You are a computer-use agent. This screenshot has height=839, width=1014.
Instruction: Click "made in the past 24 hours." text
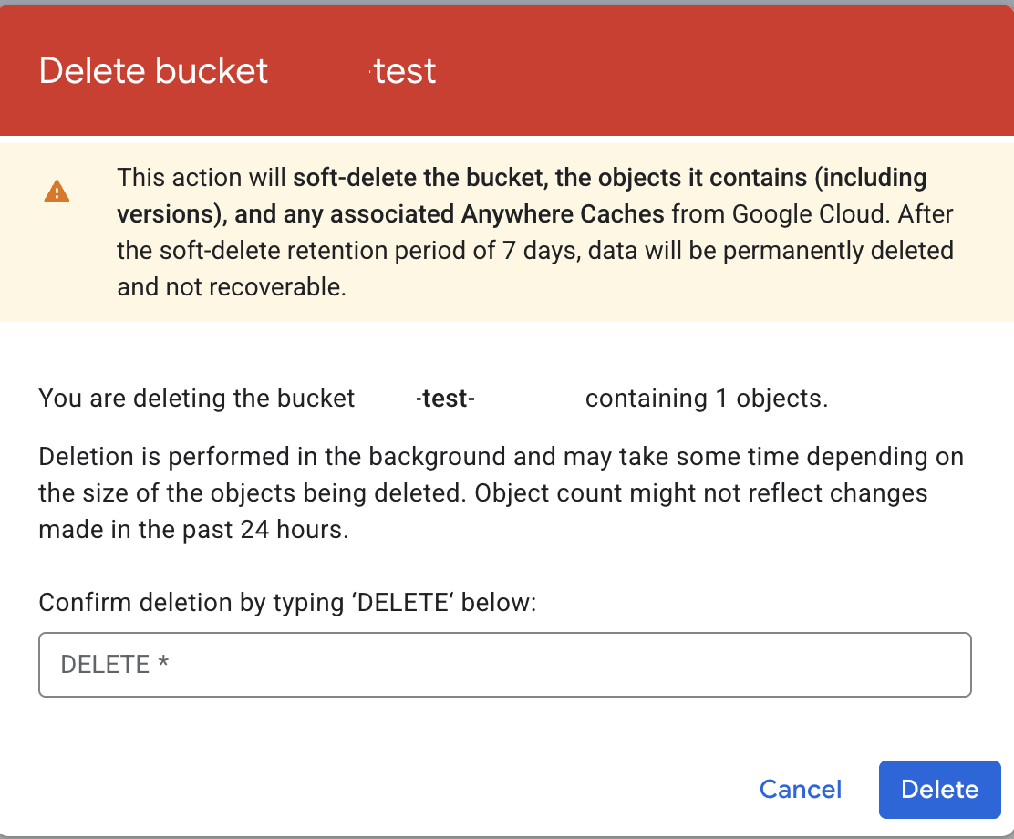[193, 530]
